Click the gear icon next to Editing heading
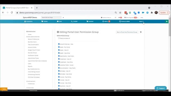 pos(58,32)
